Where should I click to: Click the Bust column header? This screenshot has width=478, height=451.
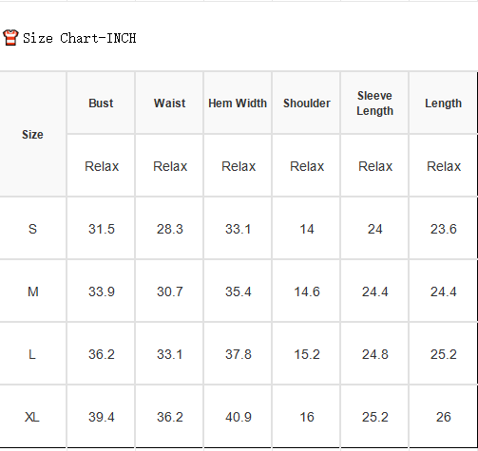click(101, 103)
